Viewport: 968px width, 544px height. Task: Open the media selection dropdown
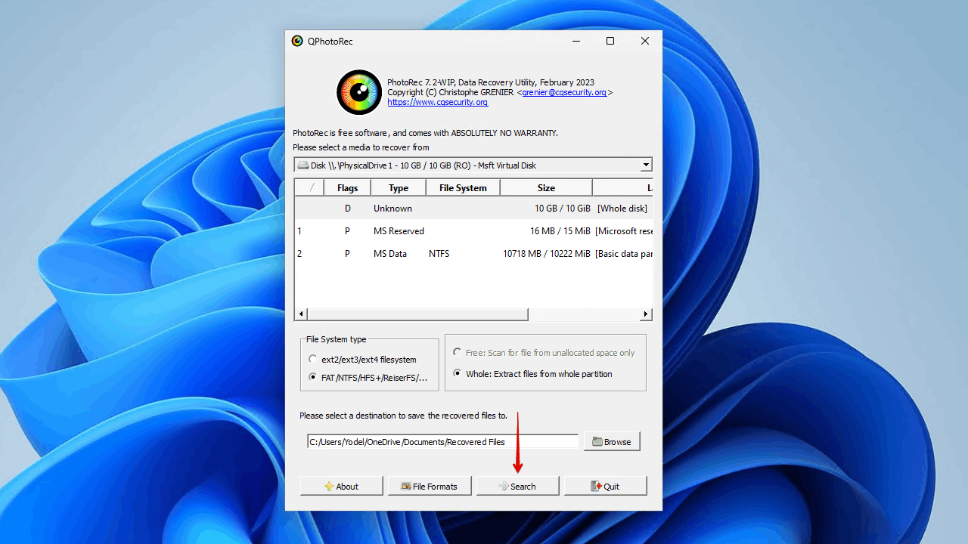coord(646,165)
